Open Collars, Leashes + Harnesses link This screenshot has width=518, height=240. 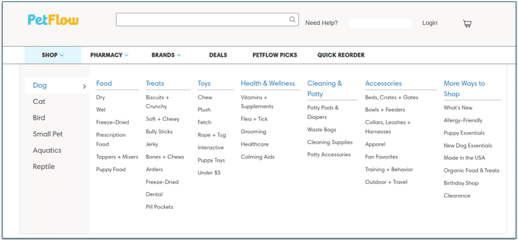(388, 127)
